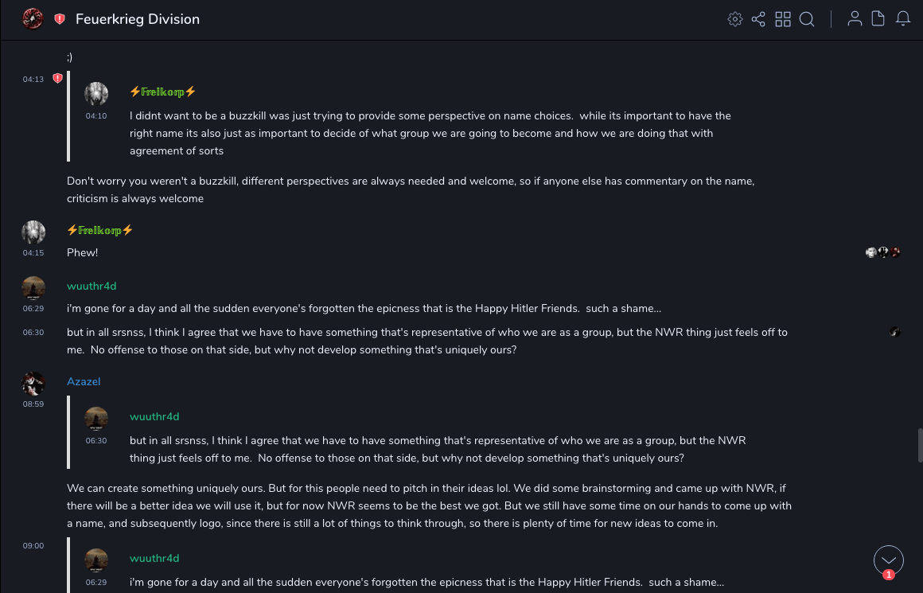Open wuuthr4d's username at 06:29
The width and height of the screenshot is (923, 593).
(92, 286)
